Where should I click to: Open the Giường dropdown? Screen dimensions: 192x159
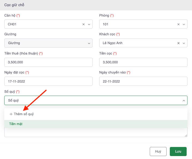(x=48, y=43)
